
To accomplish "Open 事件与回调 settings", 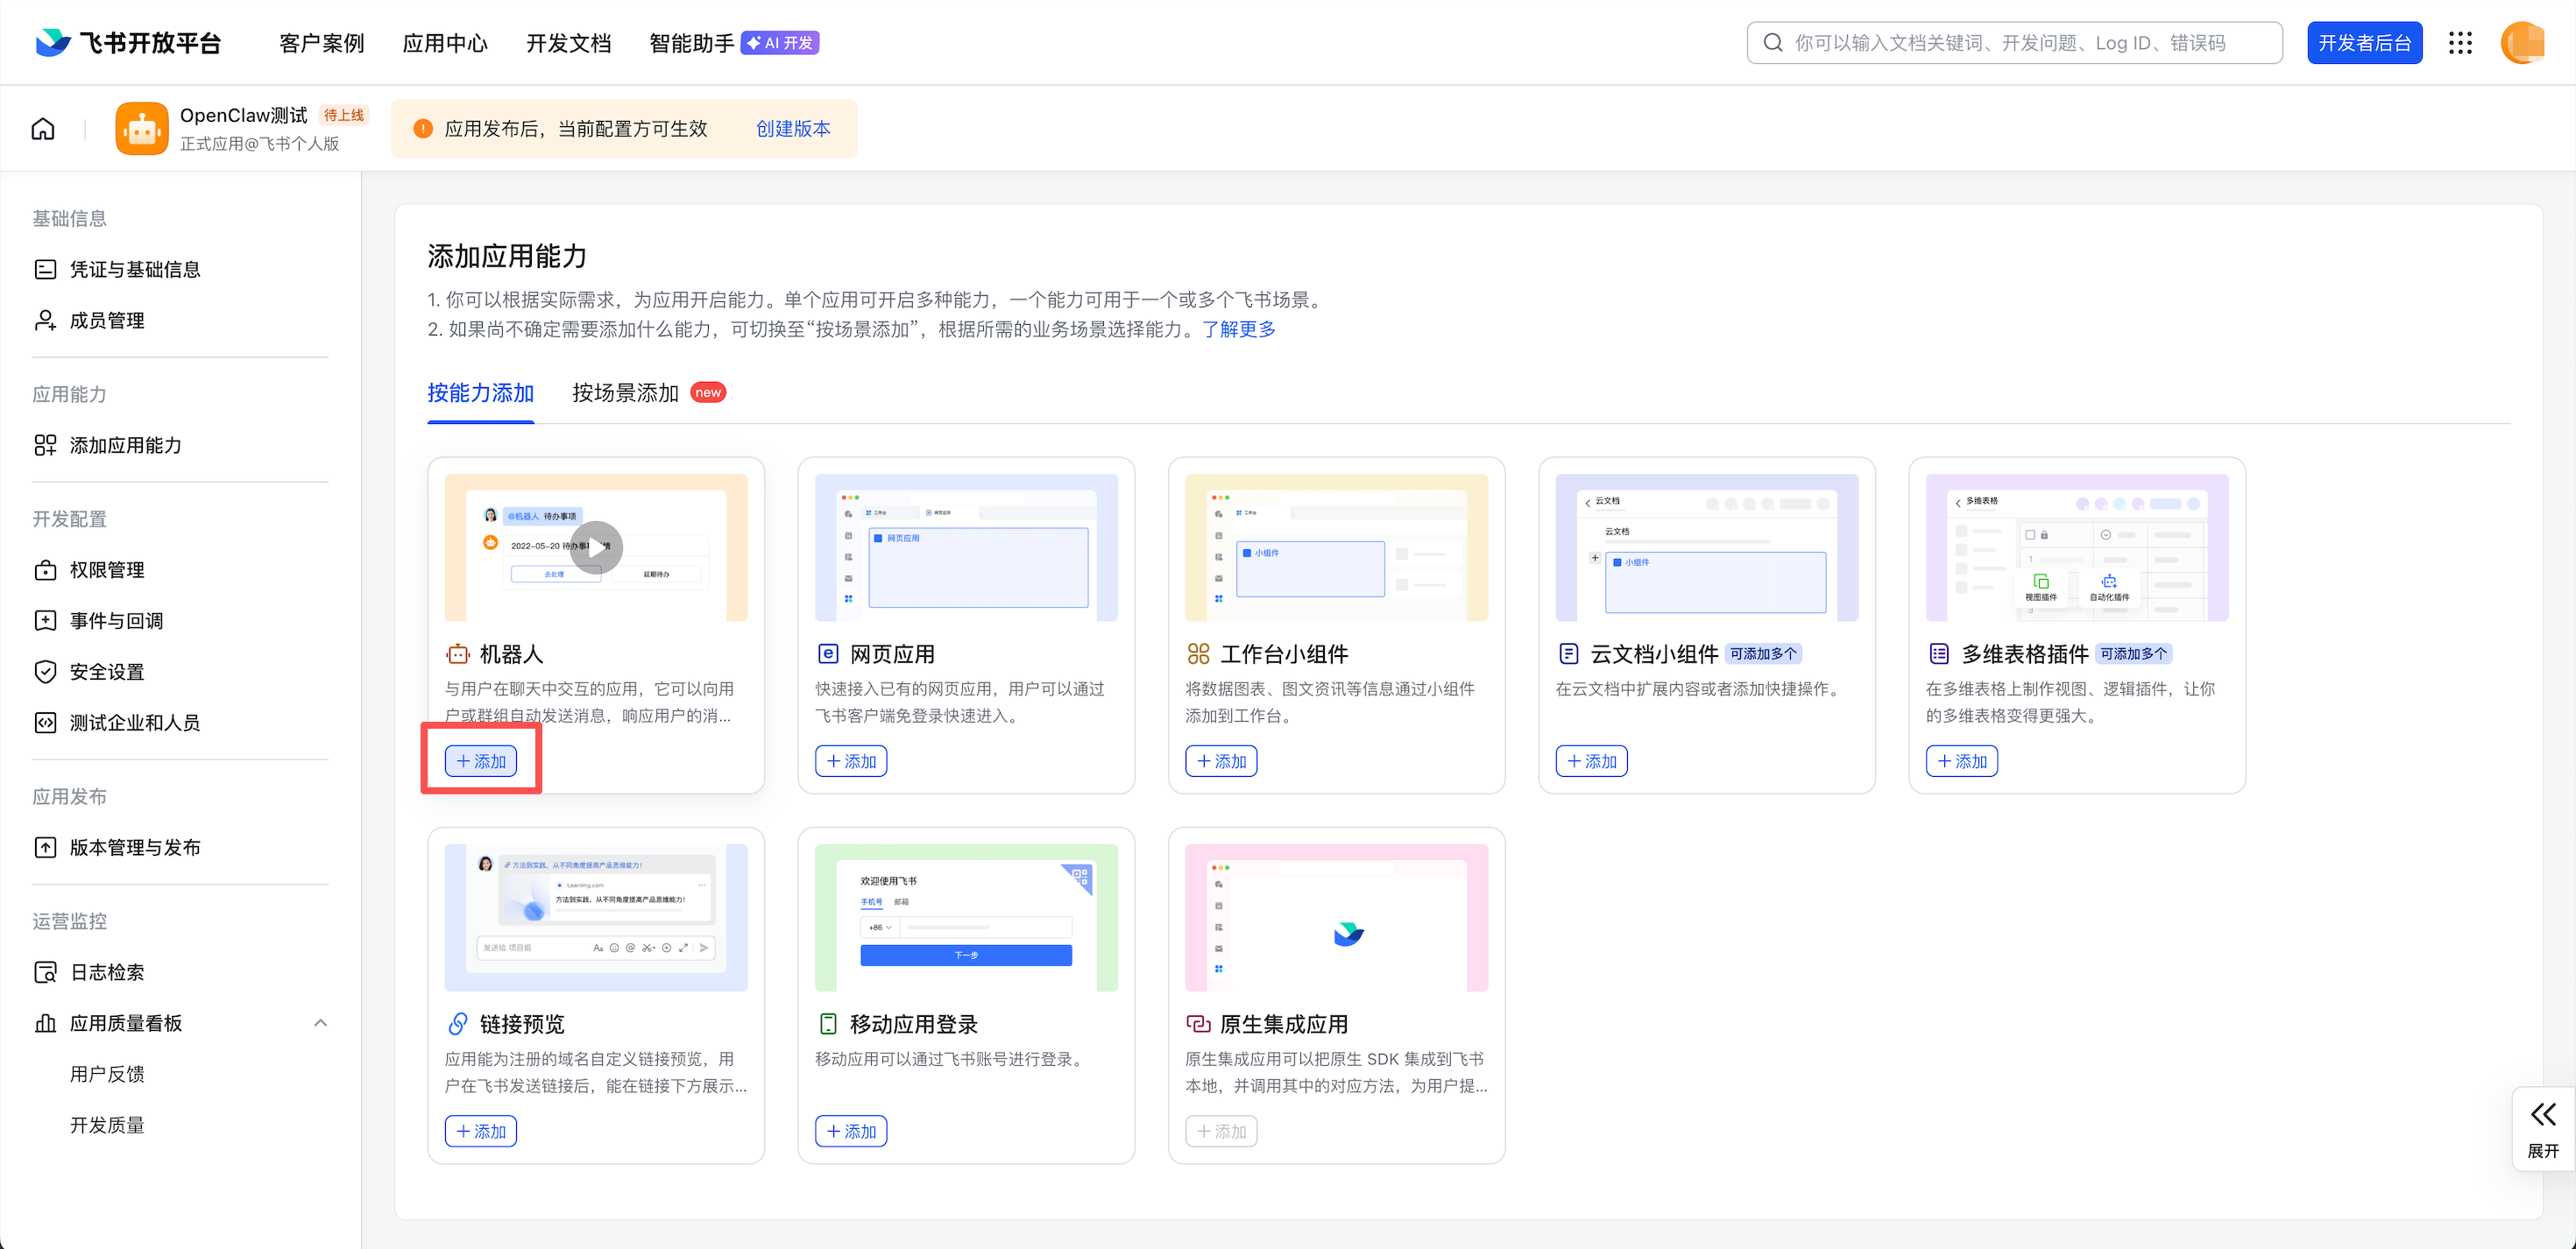I will 116,621.
